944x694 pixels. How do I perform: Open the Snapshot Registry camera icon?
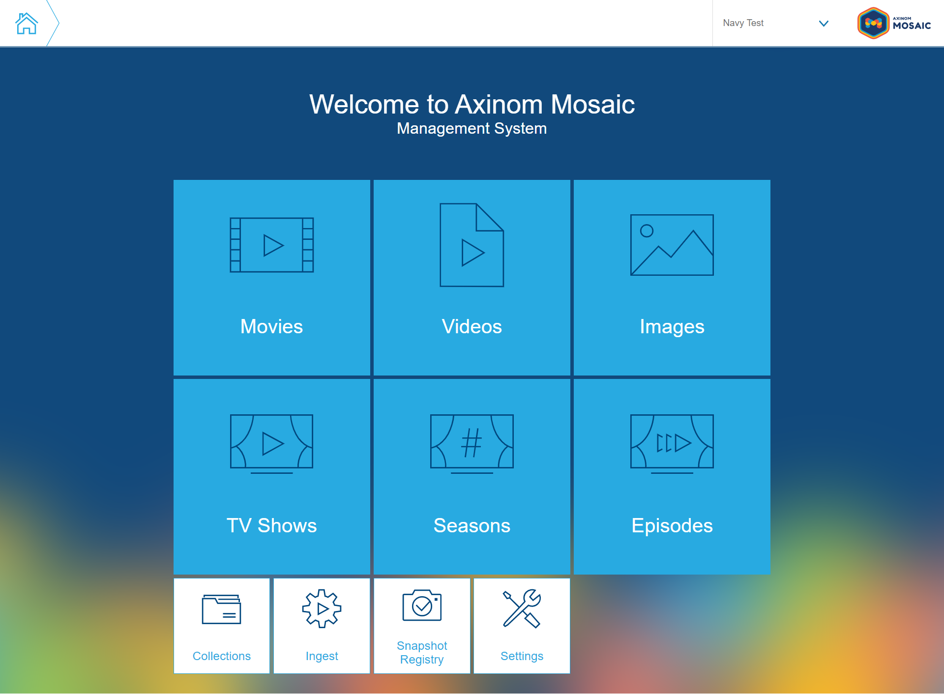pos(422,606)
